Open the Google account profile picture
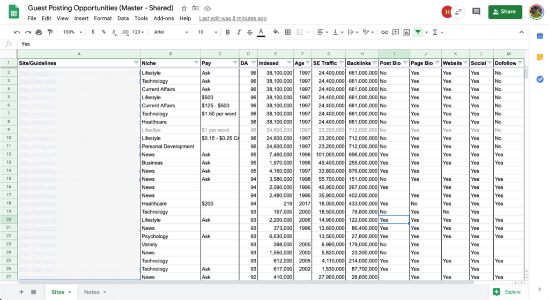 pyautogui.click(x=536, y=12)
